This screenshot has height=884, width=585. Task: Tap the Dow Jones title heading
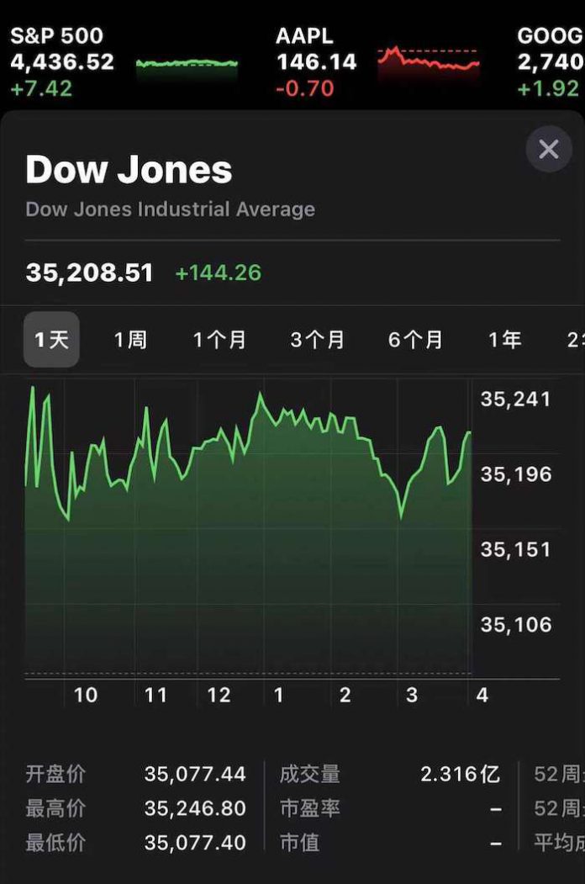[x=129, y=169]
